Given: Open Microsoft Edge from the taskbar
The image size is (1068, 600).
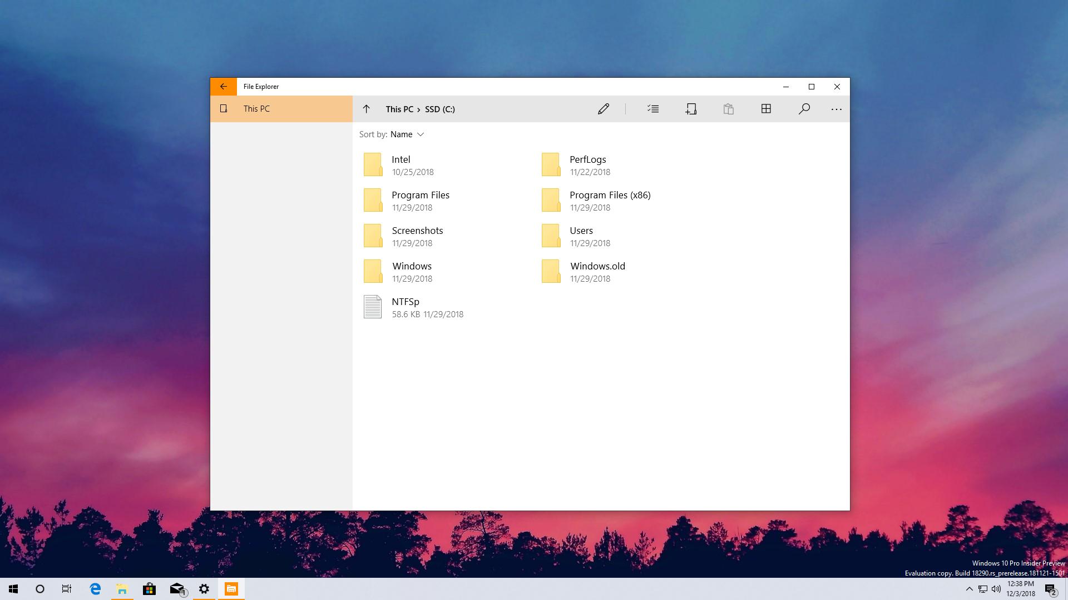Looking at the screenshot, I should (x=95, y=588).
